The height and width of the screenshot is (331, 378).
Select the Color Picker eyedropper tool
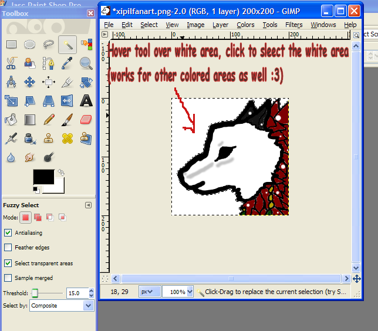point(67,63)
